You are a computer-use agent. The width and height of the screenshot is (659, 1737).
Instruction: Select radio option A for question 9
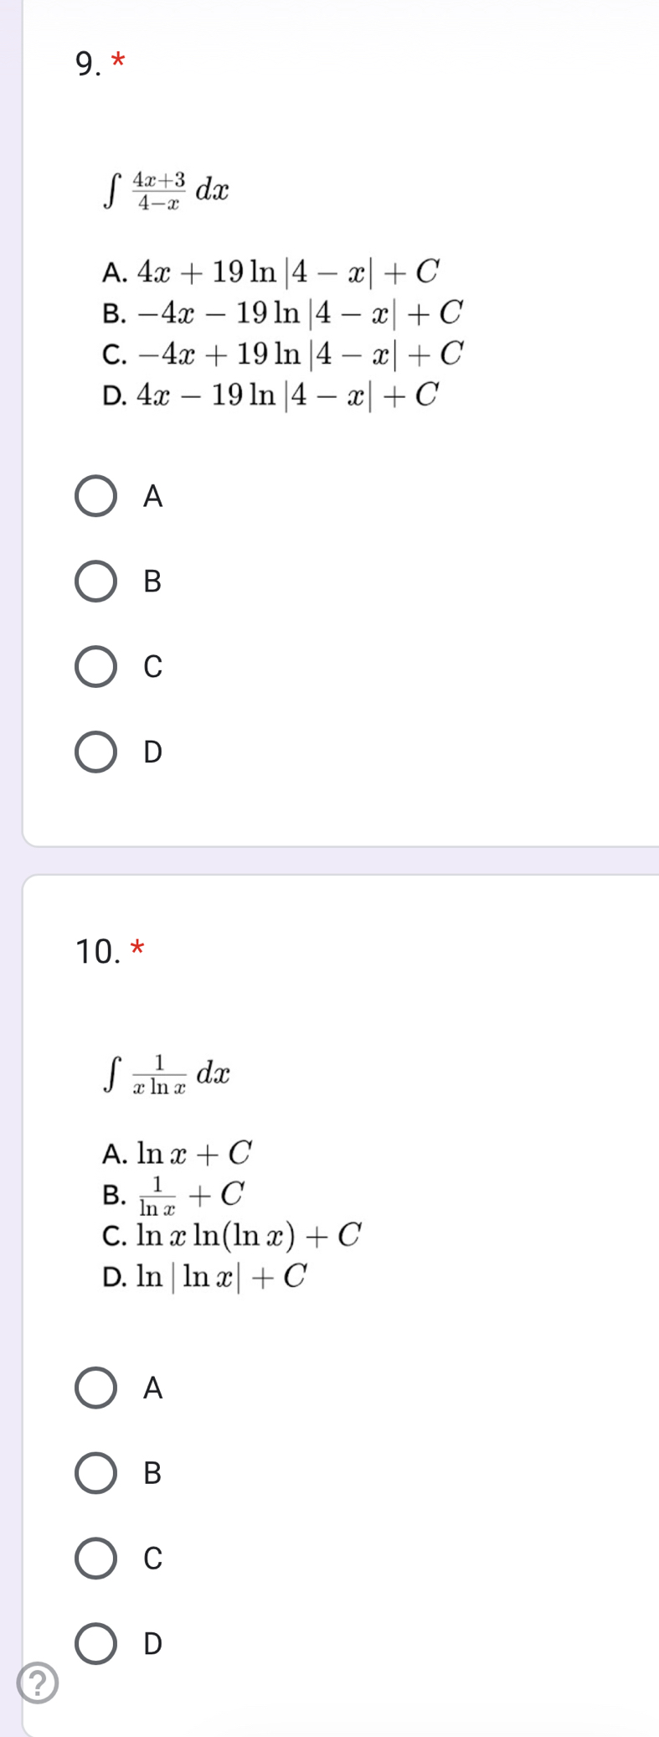[96, 497]
